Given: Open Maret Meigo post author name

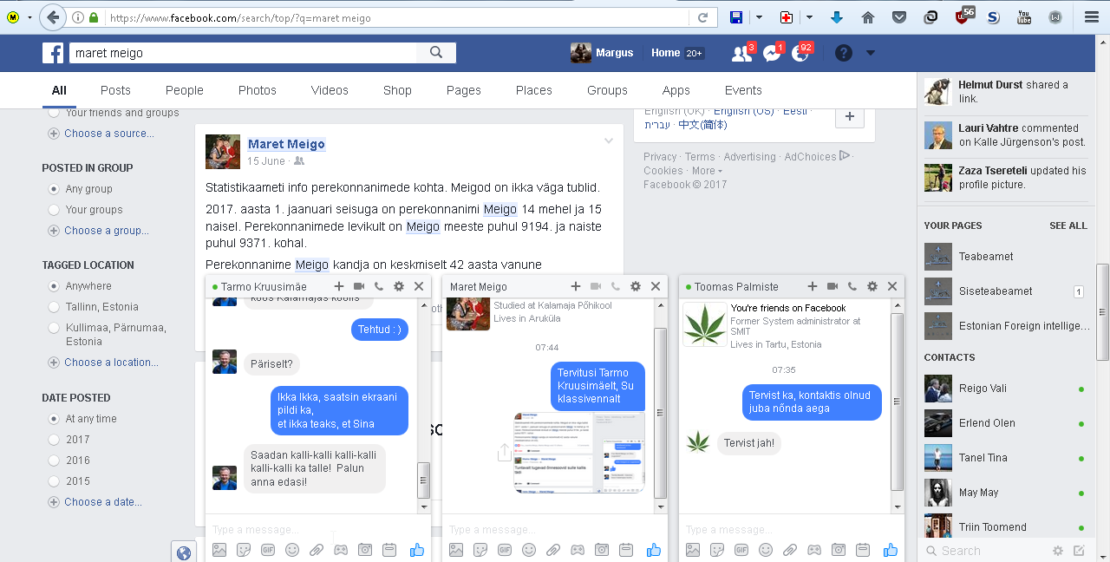Looking at the screenshot, I should 287,144.
